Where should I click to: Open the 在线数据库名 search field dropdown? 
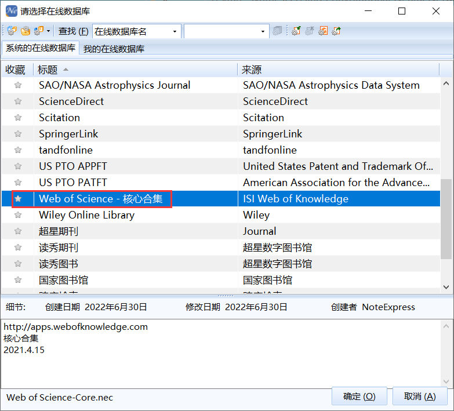(x=175, y=31)
